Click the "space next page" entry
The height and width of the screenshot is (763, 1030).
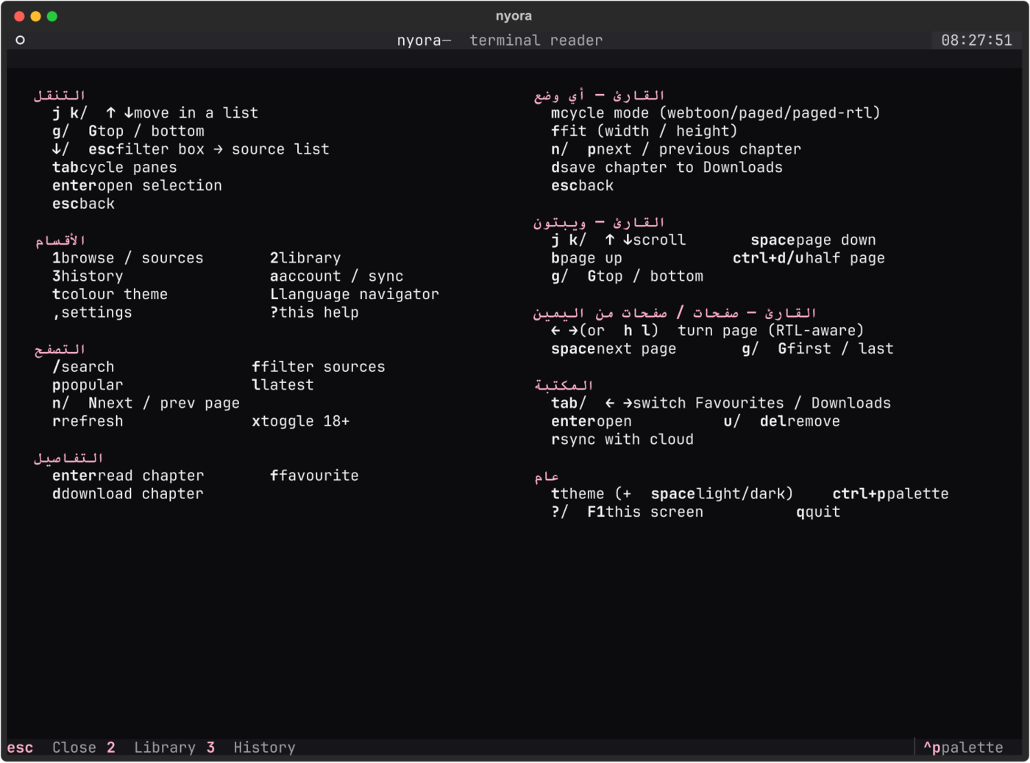coord(614,349)
